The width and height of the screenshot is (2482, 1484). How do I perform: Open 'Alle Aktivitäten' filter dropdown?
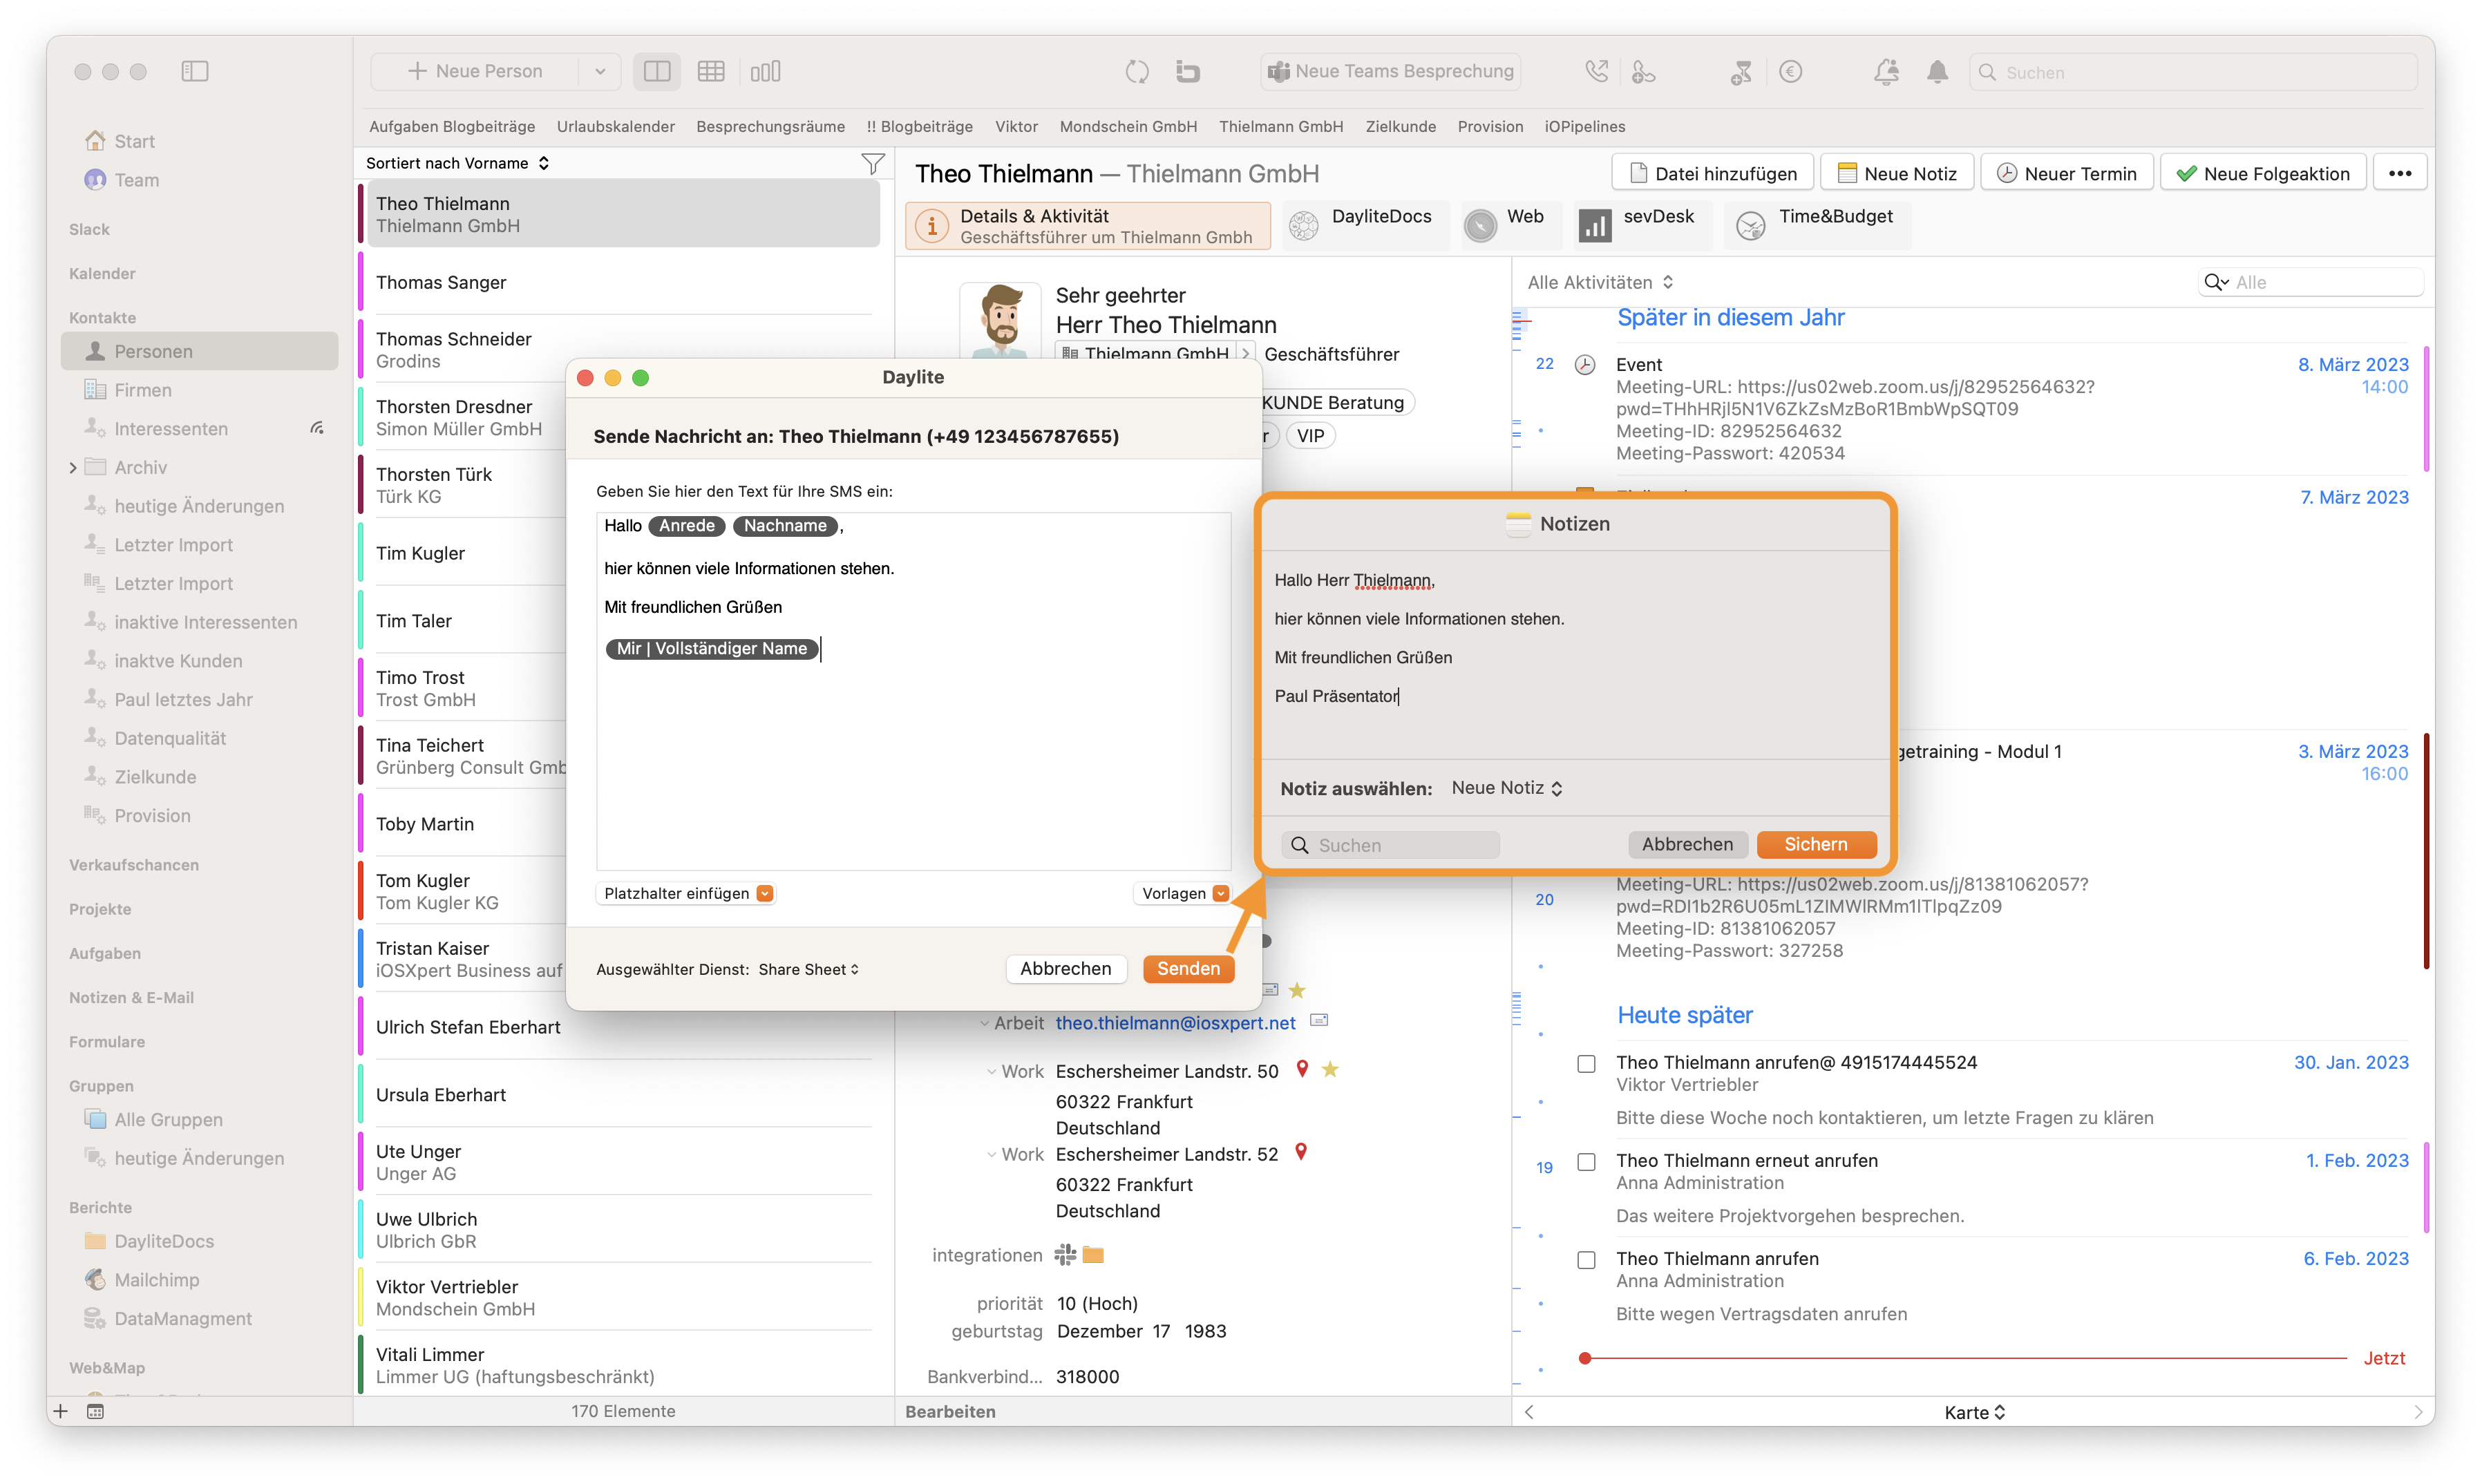pyautogui.click(x=1600, y=282)
